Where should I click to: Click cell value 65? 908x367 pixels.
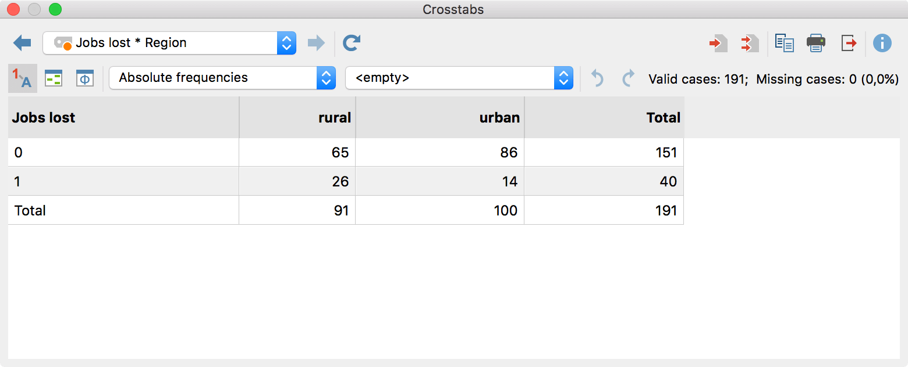click(297, 153)
